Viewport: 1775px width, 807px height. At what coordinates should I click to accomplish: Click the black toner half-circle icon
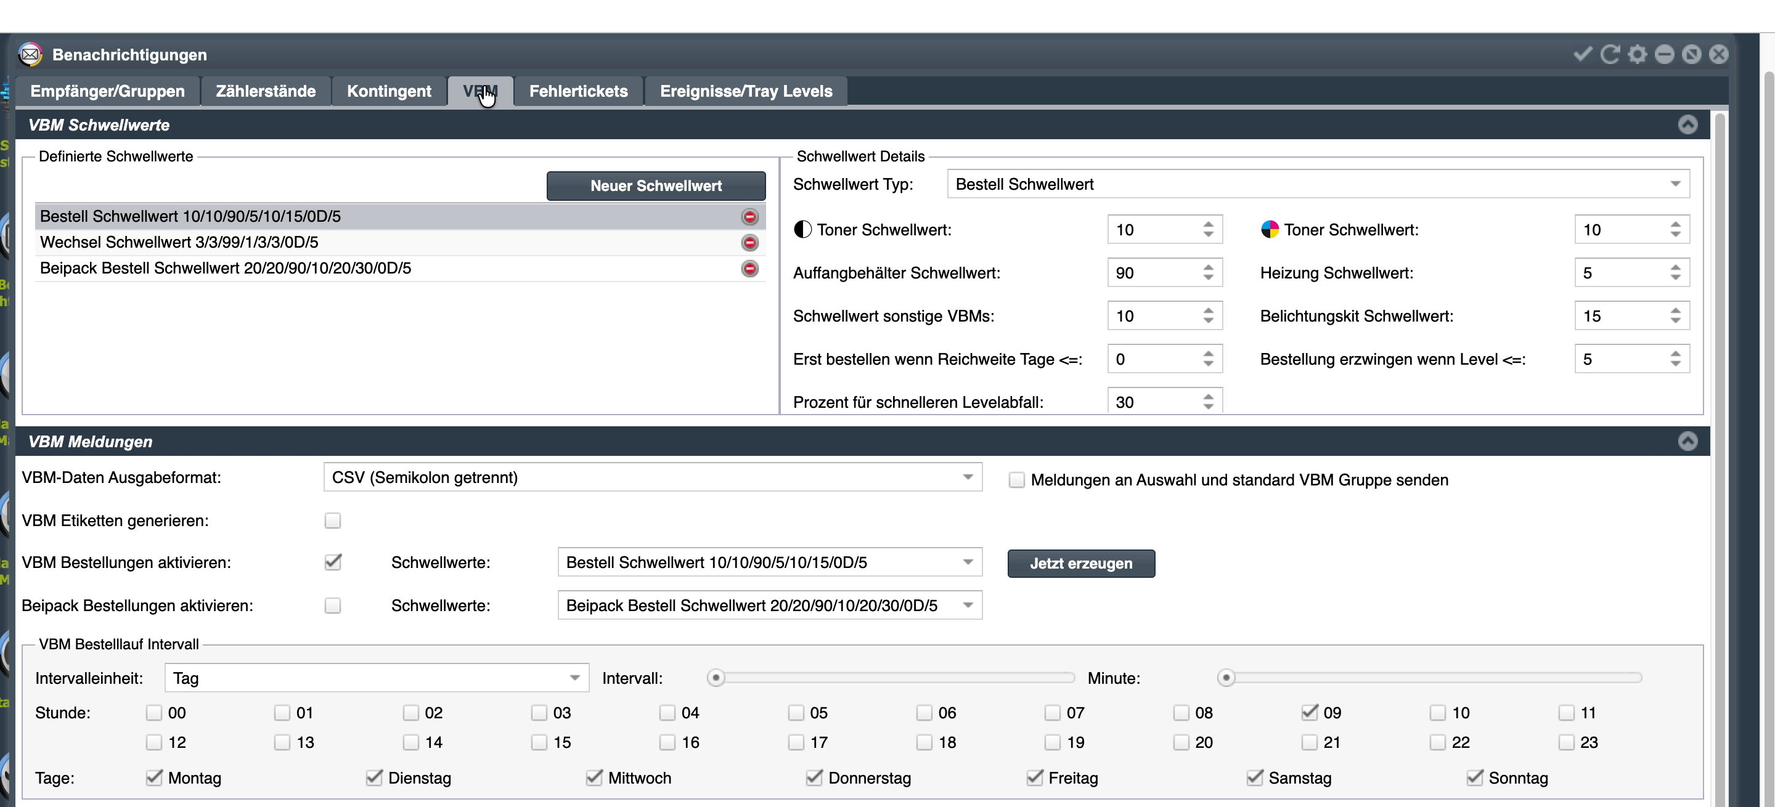coord(802,229)
